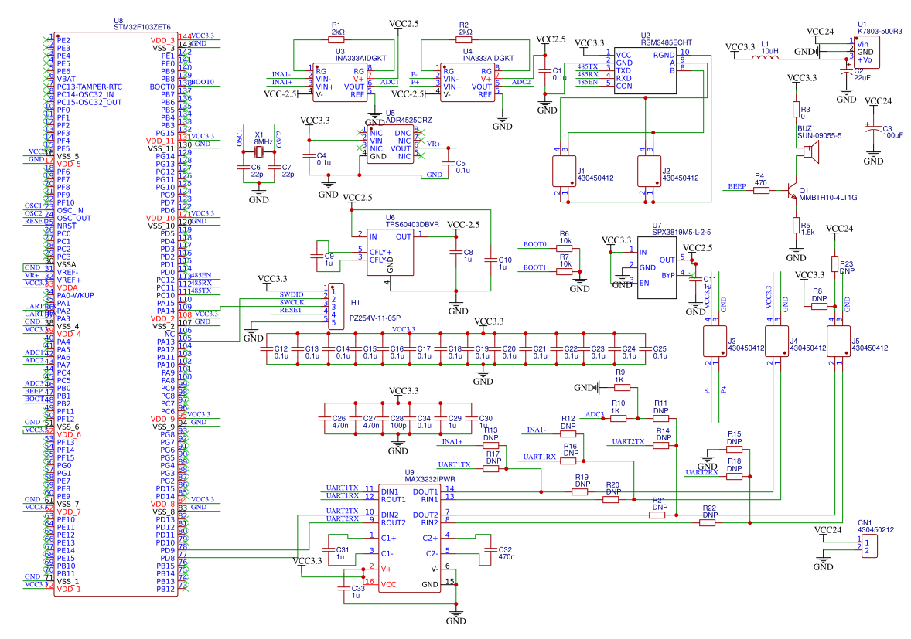Select the L1 10uH inductor coil
The image size is (911, 639).
click(x=765, y=57)
